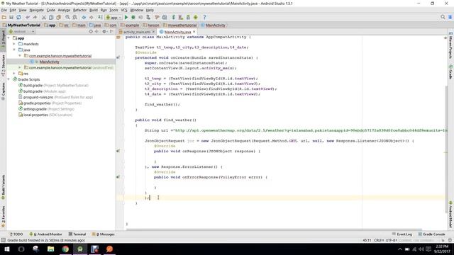
Task: Open the Gradle Console
Action: click(x=431, y=234)
